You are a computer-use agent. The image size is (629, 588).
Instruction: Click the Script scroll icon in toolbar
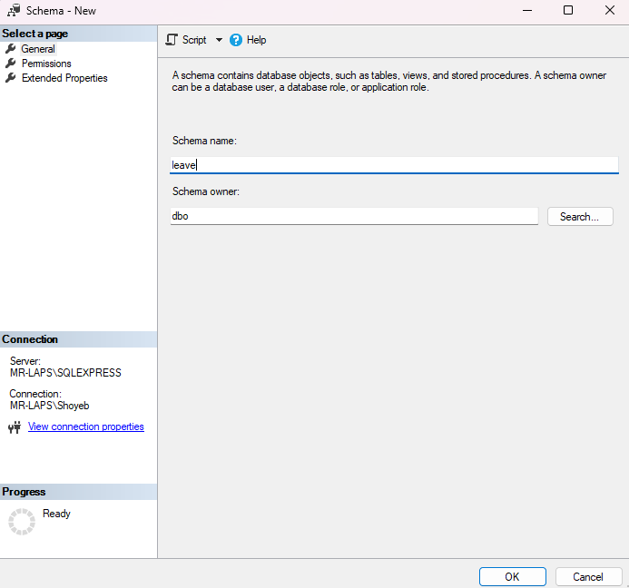click(172, 40)
